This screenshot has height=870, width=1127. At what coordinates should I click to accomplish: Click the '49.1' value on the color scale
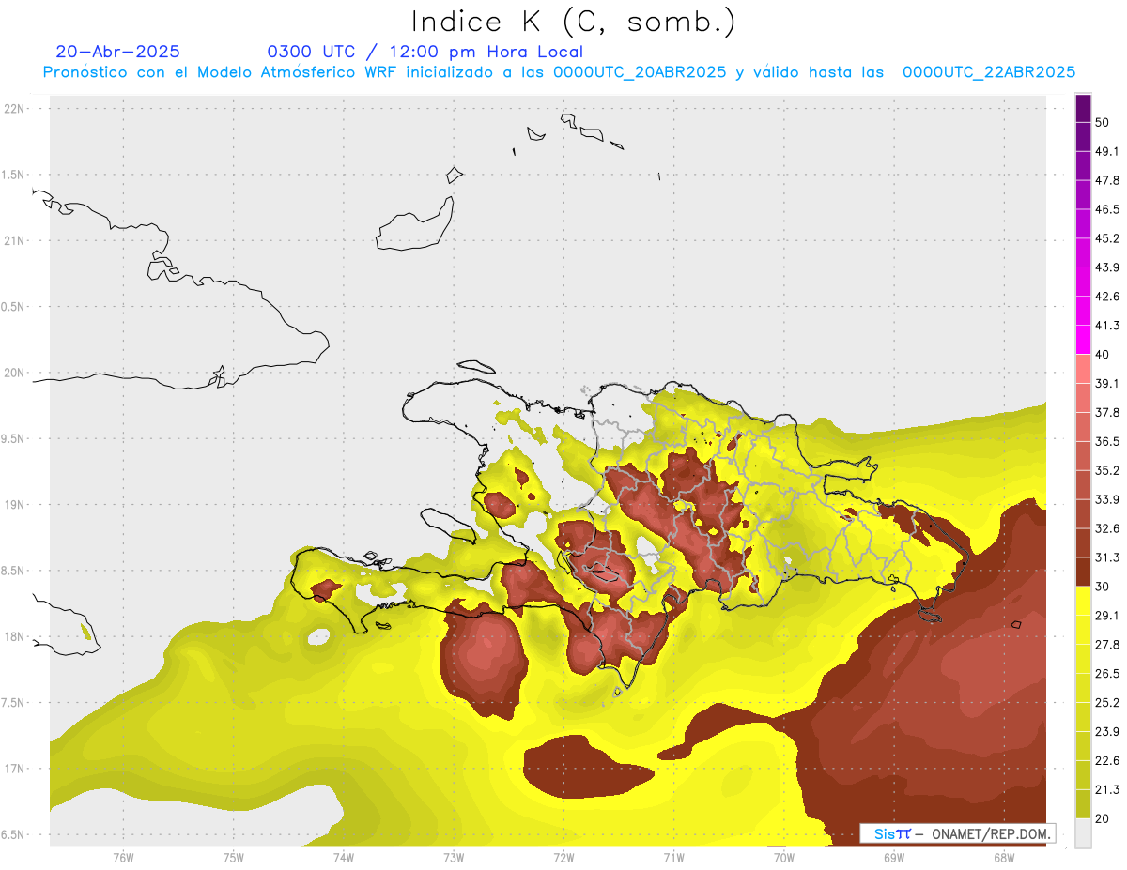[x=1107, y=152]
